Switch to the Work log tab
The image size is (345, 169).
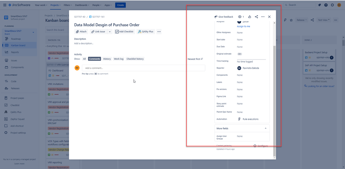coord(118,59)
